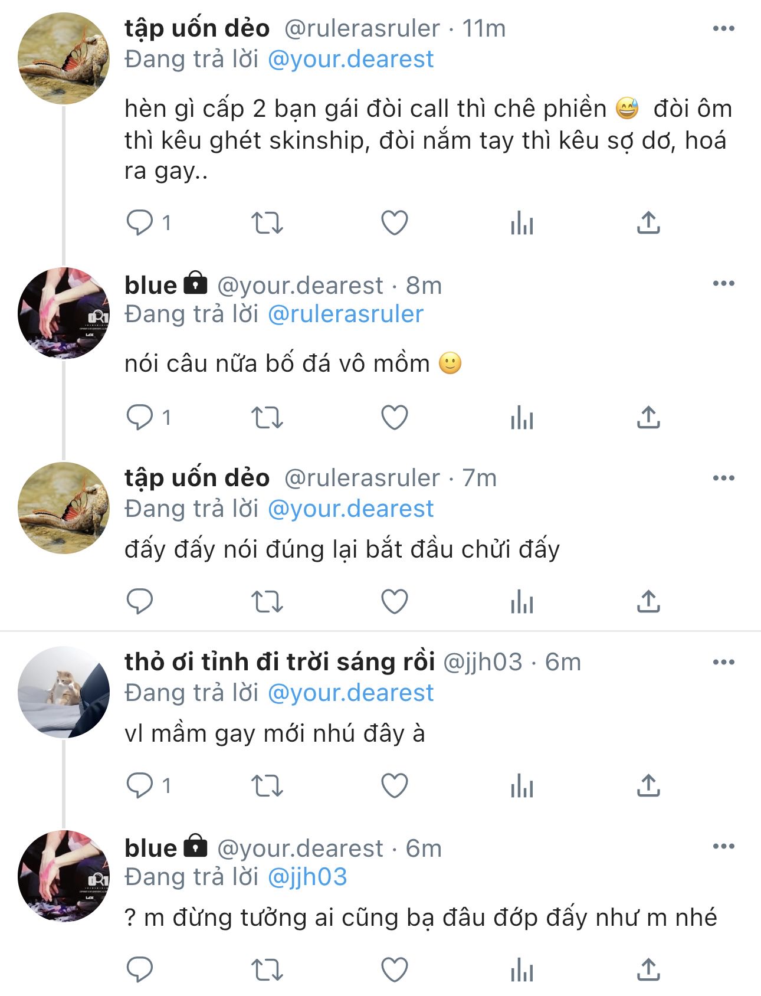Like blue's last tweet replying to @jjh03
The height and width of the screenshot is (996, 761).
click(395, 969)
